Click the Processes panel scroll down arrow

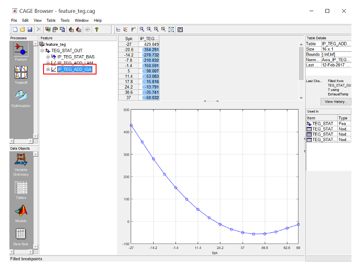(35, 136)
